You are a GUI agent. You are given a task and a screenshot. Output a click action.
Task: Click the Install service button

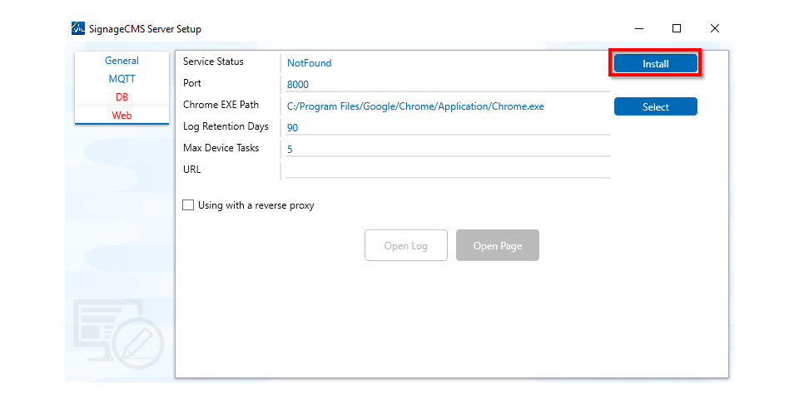[x=655, y=64]
